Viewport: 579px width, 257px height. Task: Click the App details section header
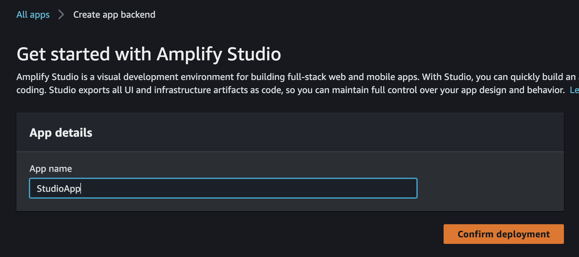coord(61,132)
